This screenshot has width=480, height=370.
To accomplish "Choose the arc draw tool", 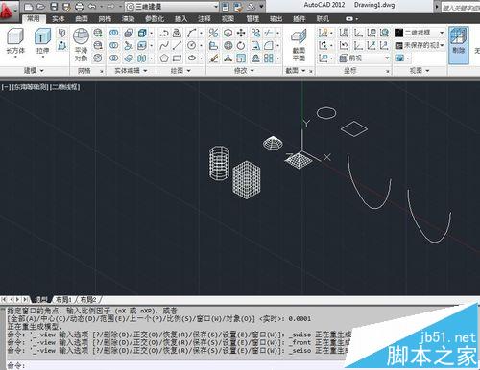I will pyautogui.click(x=192, y=33).
